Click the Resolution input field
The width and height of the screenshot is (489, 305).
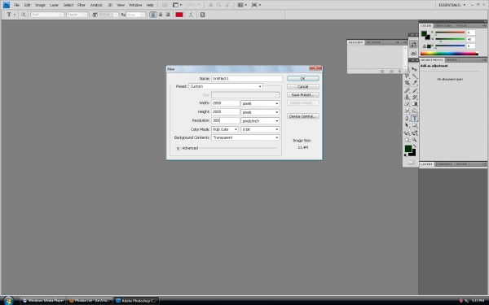pos(226,120)
